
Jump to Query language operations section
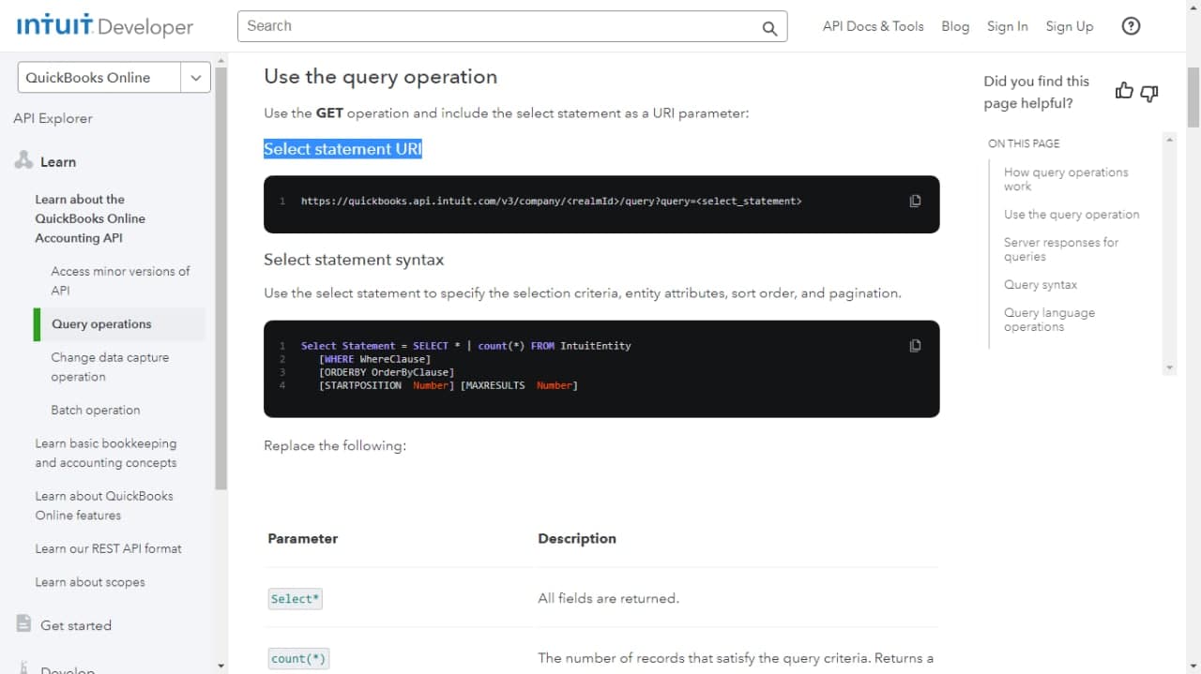point(1049,320)
